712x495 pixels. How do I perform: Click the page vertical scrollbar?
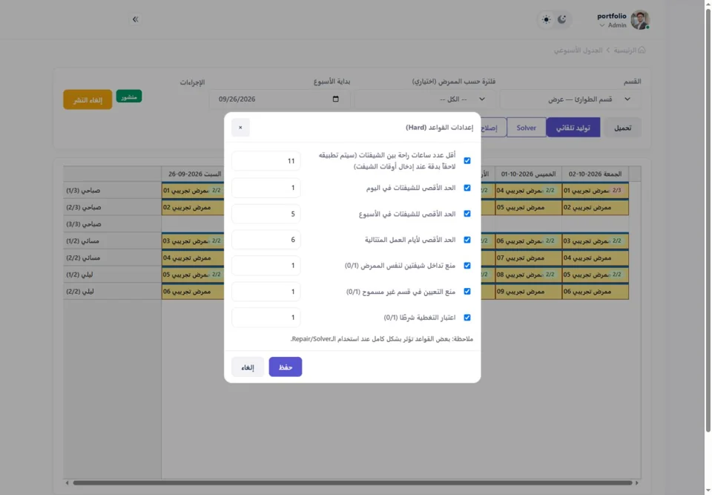(708, 220)
